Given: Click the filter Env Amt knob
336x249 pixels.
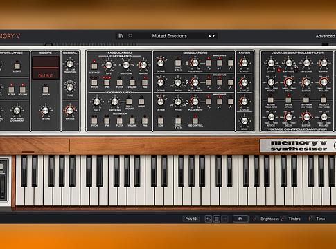Looking at the screenshot, I should (x=324, y=63).
